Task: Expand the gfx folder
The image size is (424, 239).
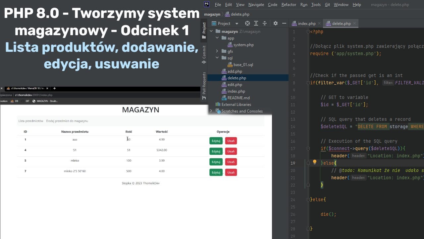Action: [217, 51]
